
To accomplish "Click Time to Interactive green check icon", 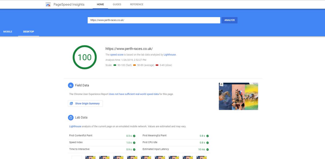I will pos(134,150).
